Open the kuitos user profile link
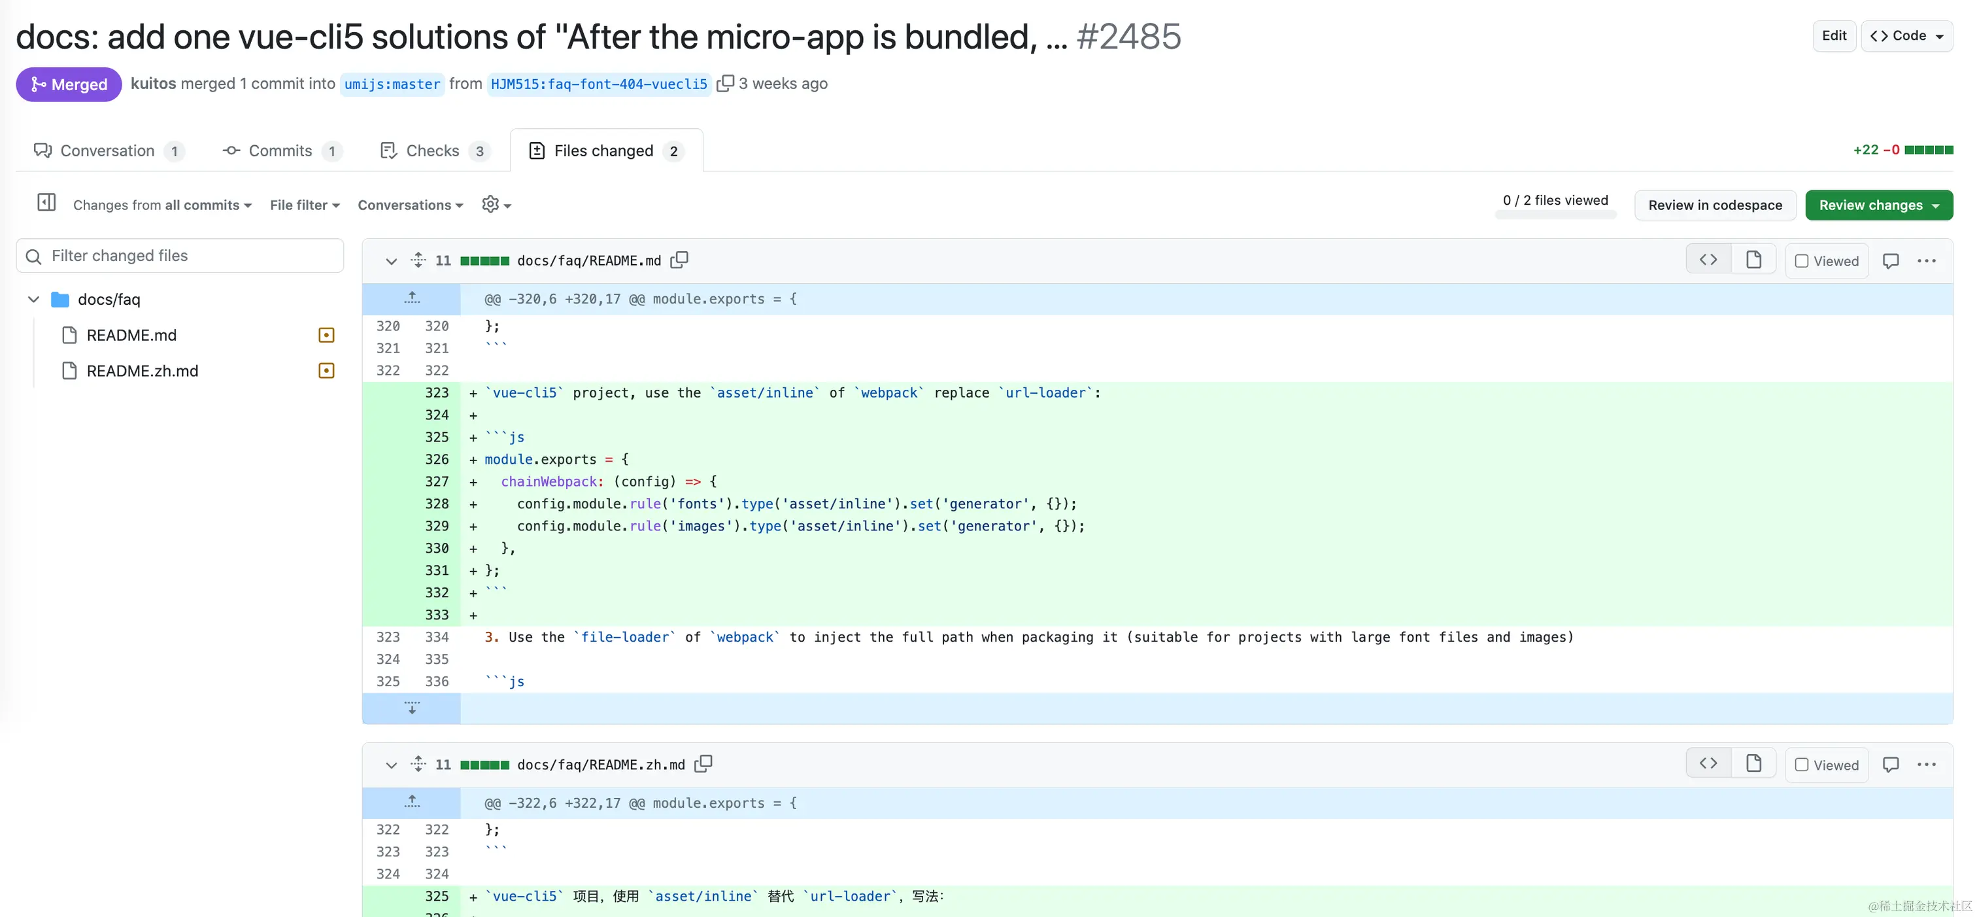Image resolution: width=1977 pixels, height=917 pixels. (x=154, y=83)
